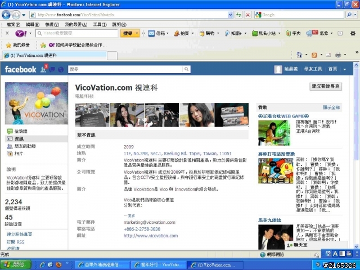Open Facebook notifications globe icon

coord(61,69)
